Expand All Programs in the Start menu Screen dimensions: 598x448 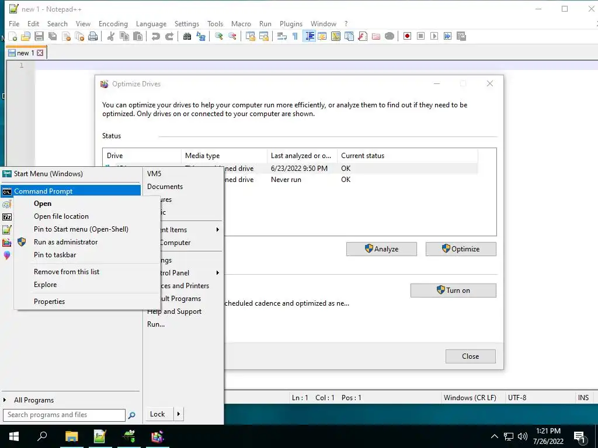(x=33, y=400)
